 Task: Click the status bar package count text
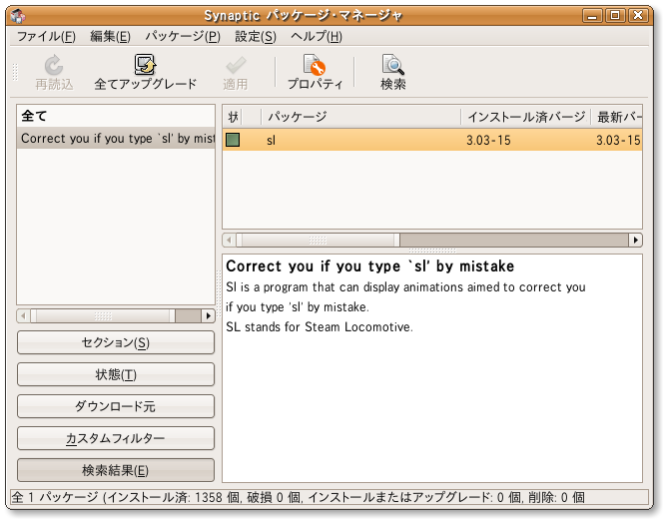[x=298, y=497]
